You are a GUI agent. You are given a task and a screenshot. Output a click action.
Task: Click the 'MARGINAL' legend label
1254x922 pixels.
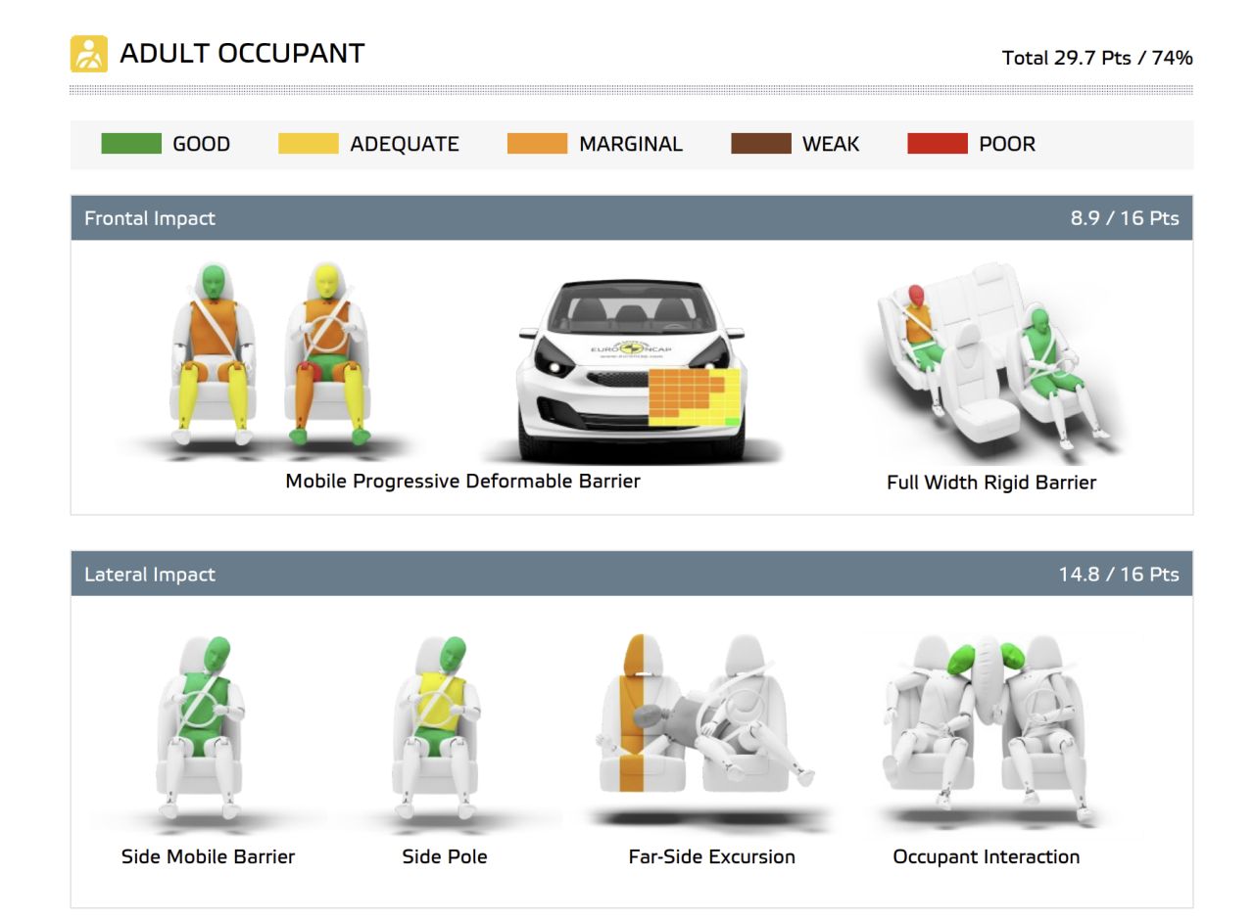pyautogui.click(x=631, y=144)
